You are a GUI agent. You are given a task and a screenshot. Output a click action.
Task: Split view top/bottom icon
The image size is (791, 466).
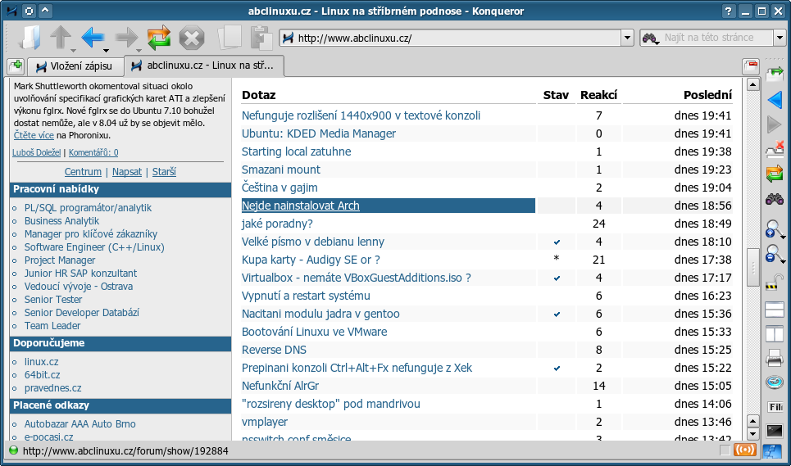tap(775, 309)
